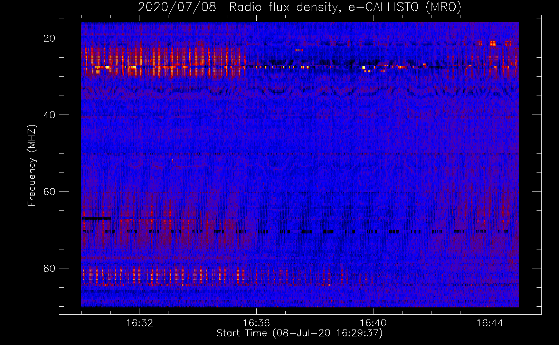Click the 16:32 time tick label
559x345 pixels.
pos(140,323)
